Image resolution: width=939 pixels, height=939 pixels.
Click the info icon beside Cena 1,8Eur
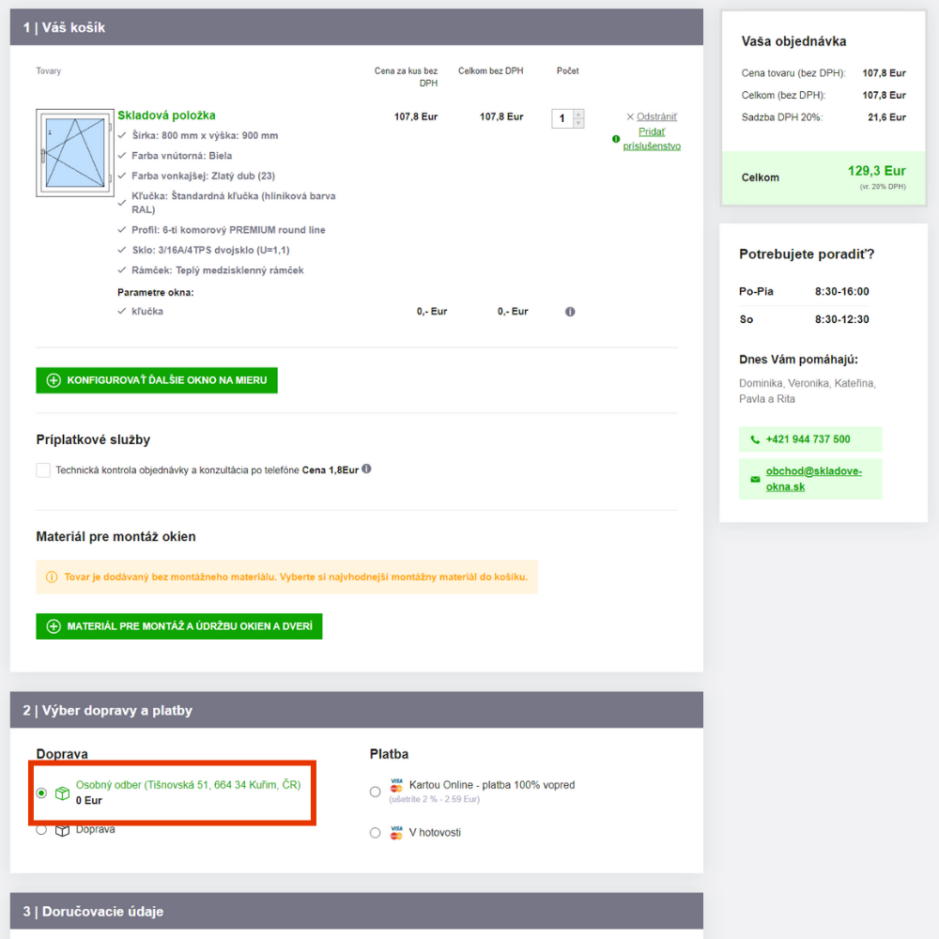click(x=366, y=469)
